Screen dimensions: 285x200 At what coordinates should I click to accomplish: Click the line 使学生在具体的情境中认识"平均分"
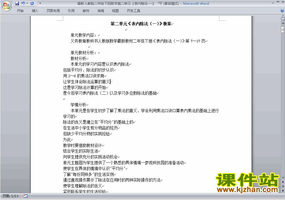94,169
